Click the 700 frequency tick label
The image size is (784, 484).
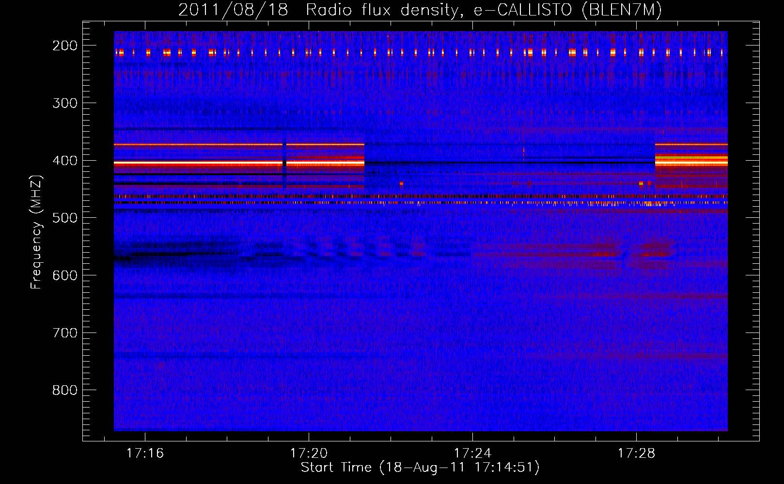coord(65,333)
